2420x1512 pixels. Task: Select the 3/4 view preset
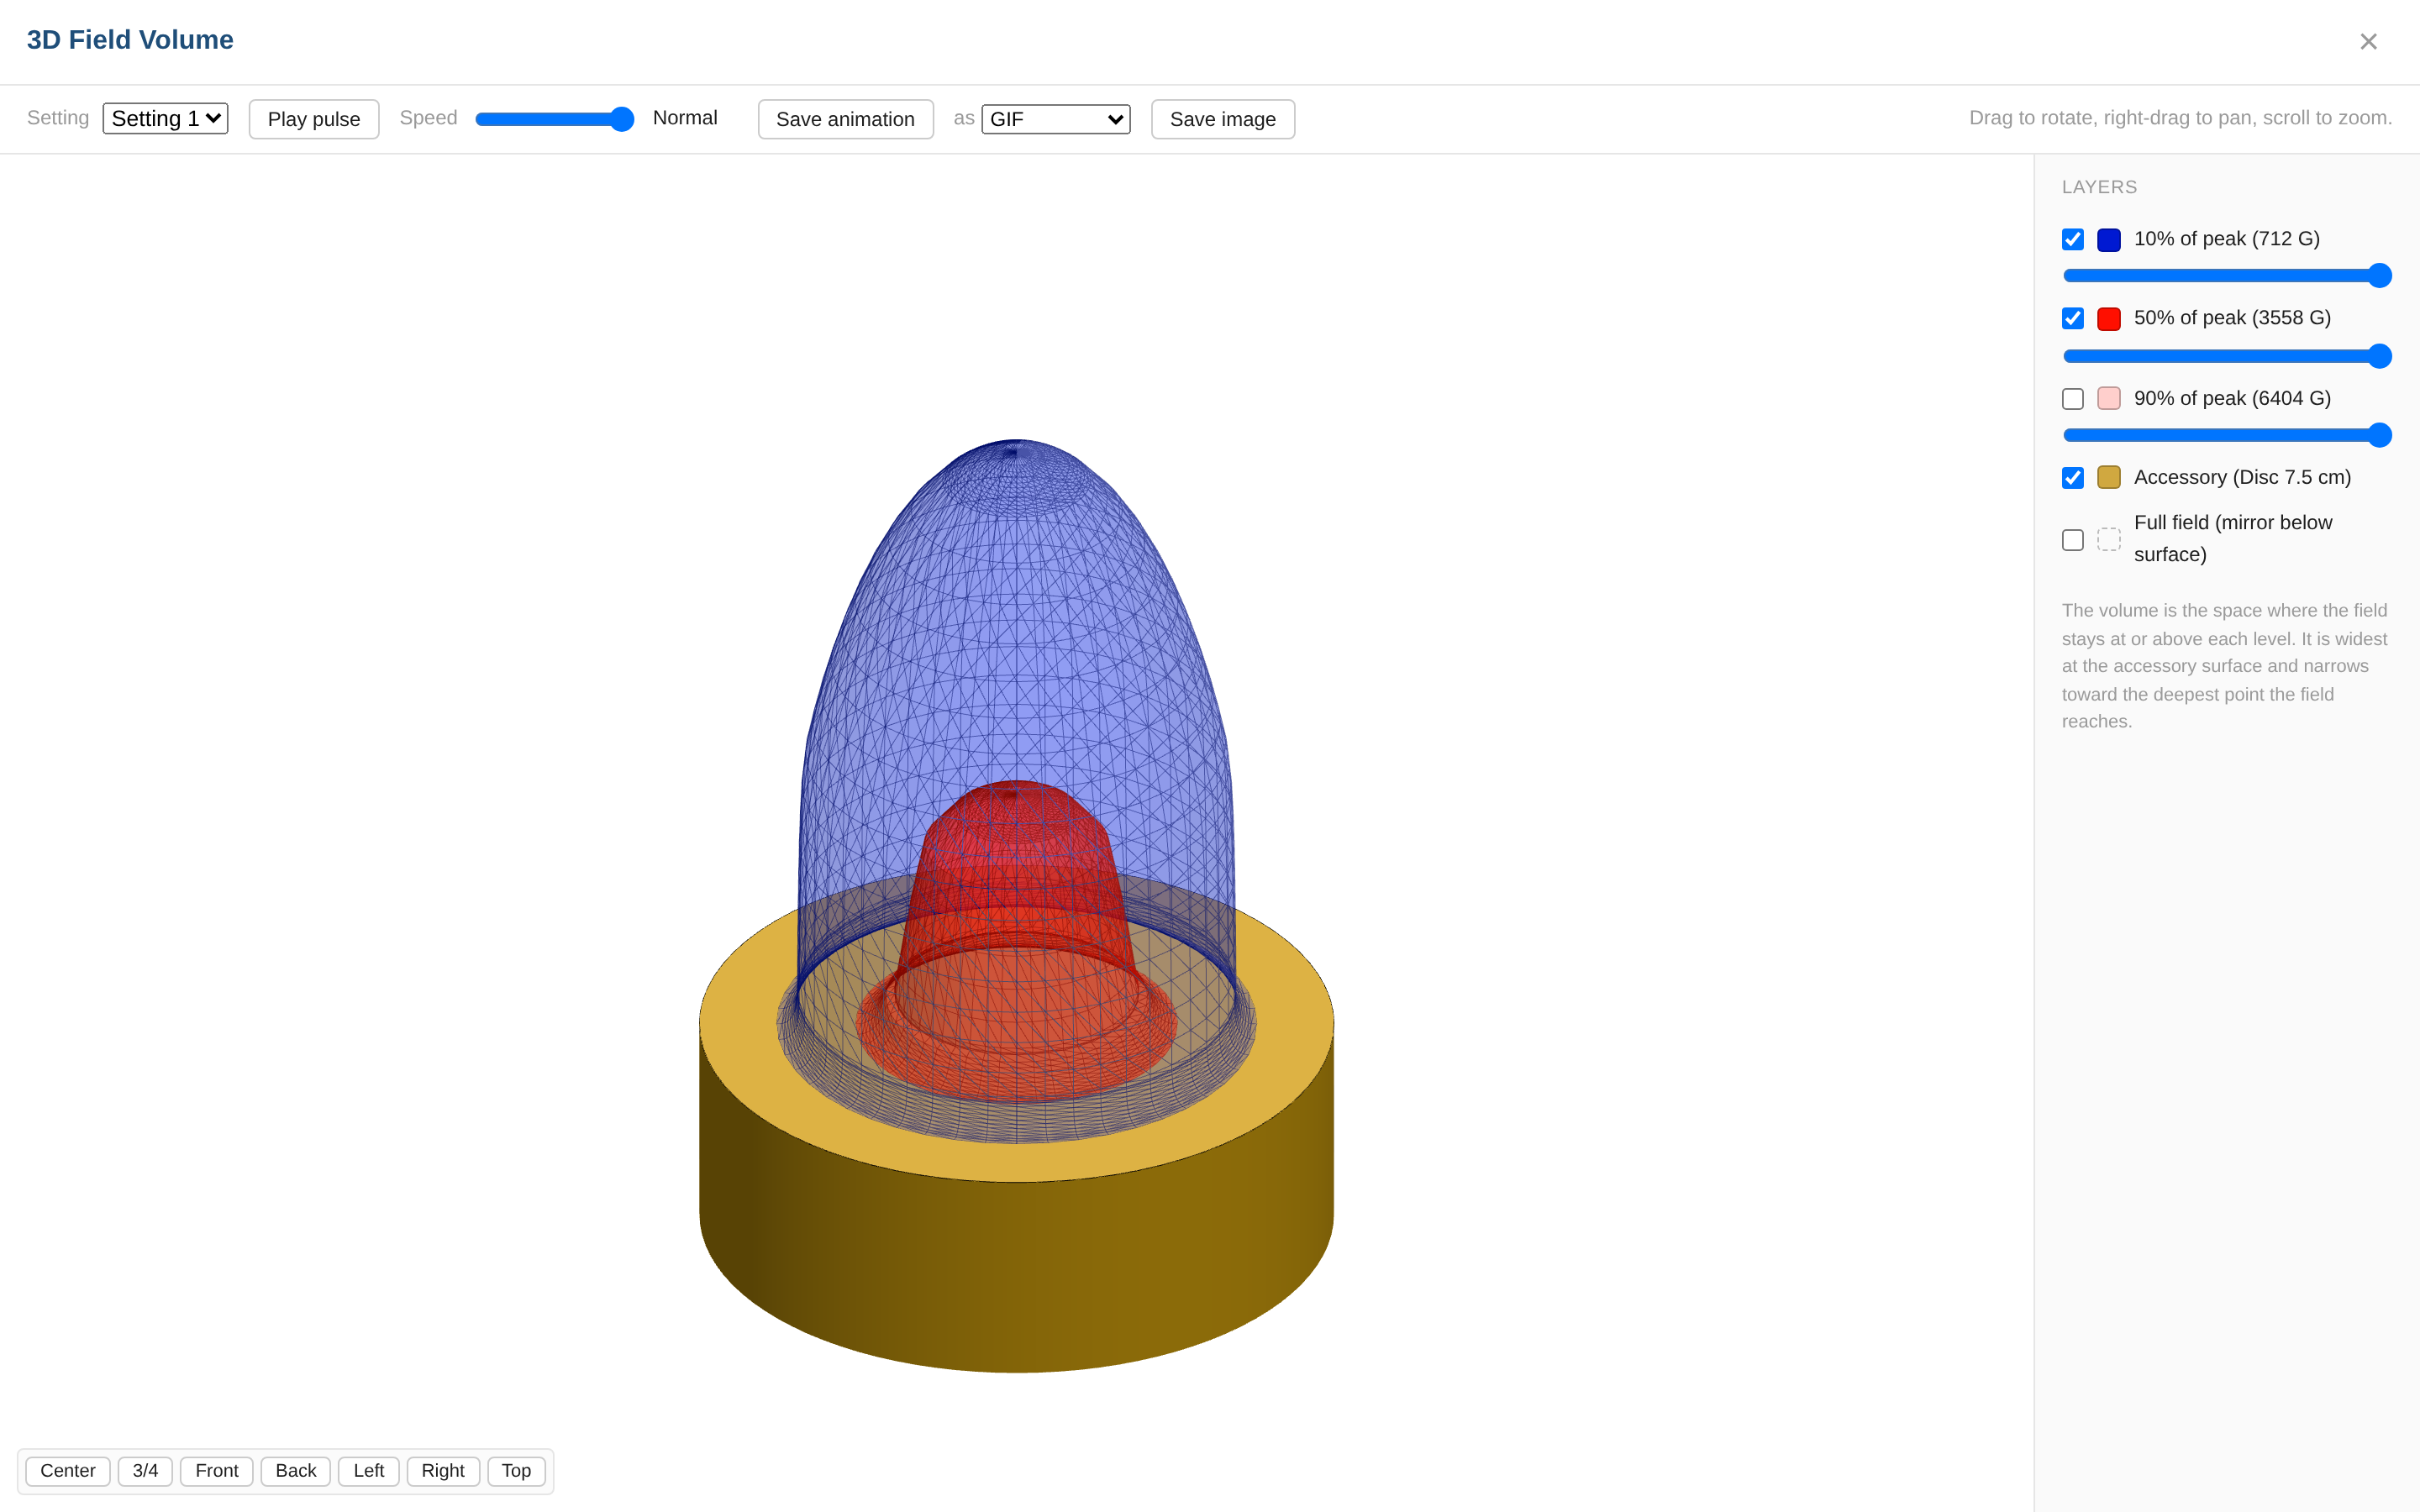coord(145,1471)
